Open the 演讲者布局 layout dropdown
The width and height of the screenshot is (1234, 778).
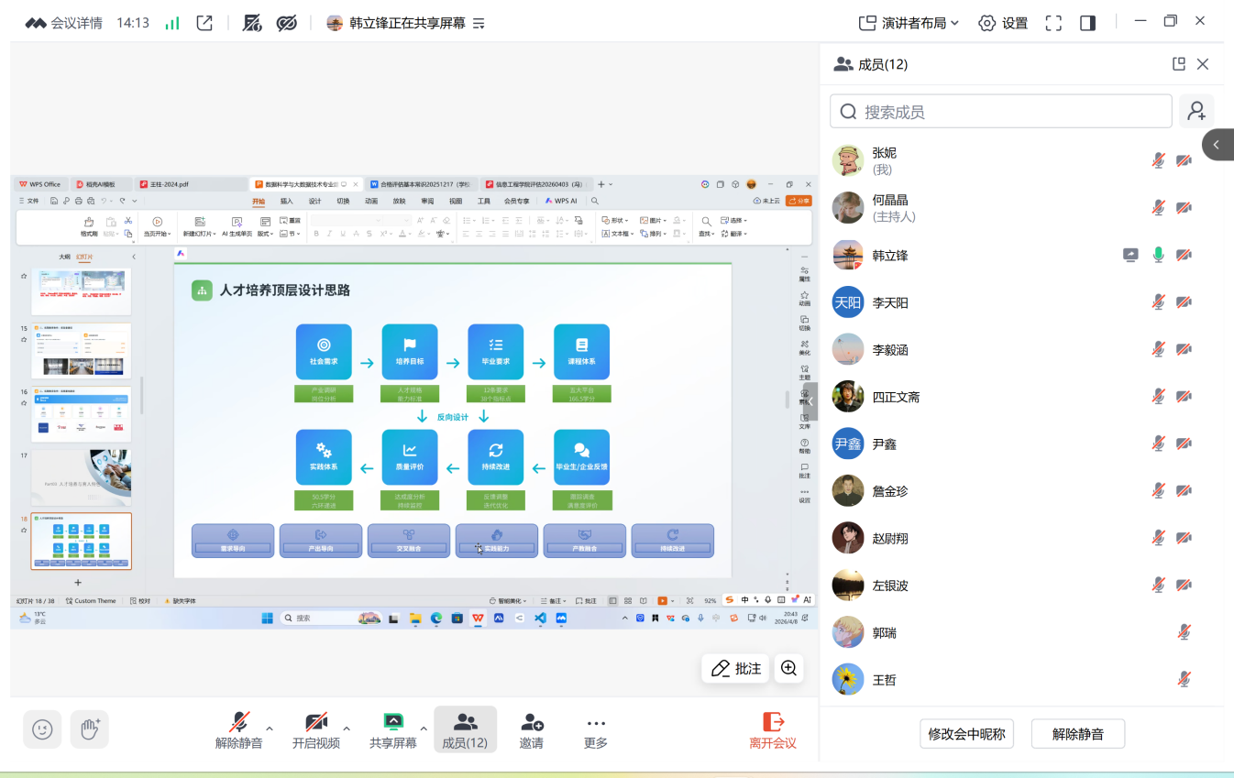pyautogui.click(x=909, y=23)
